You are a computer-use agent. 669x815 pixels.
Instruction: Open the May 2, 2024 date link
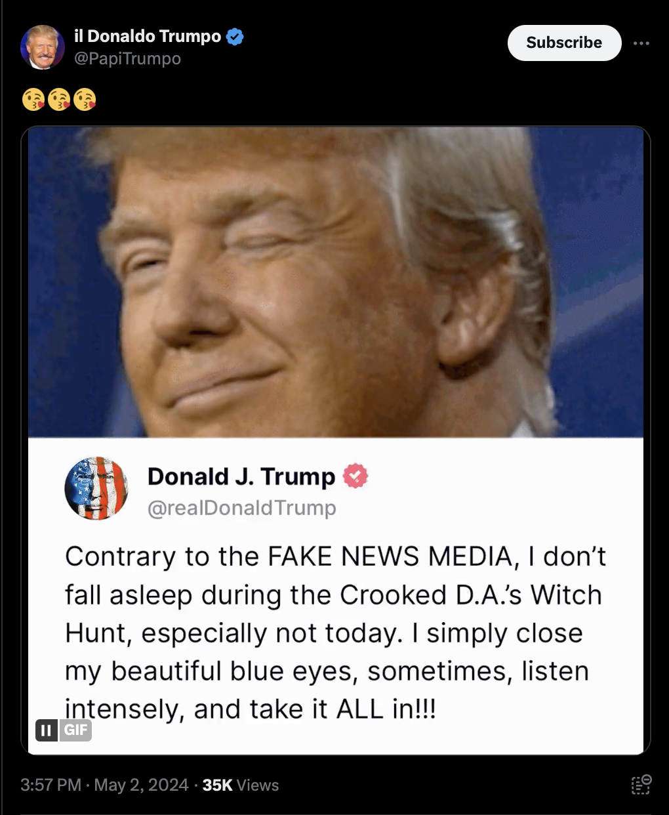(x=141, y=785)
